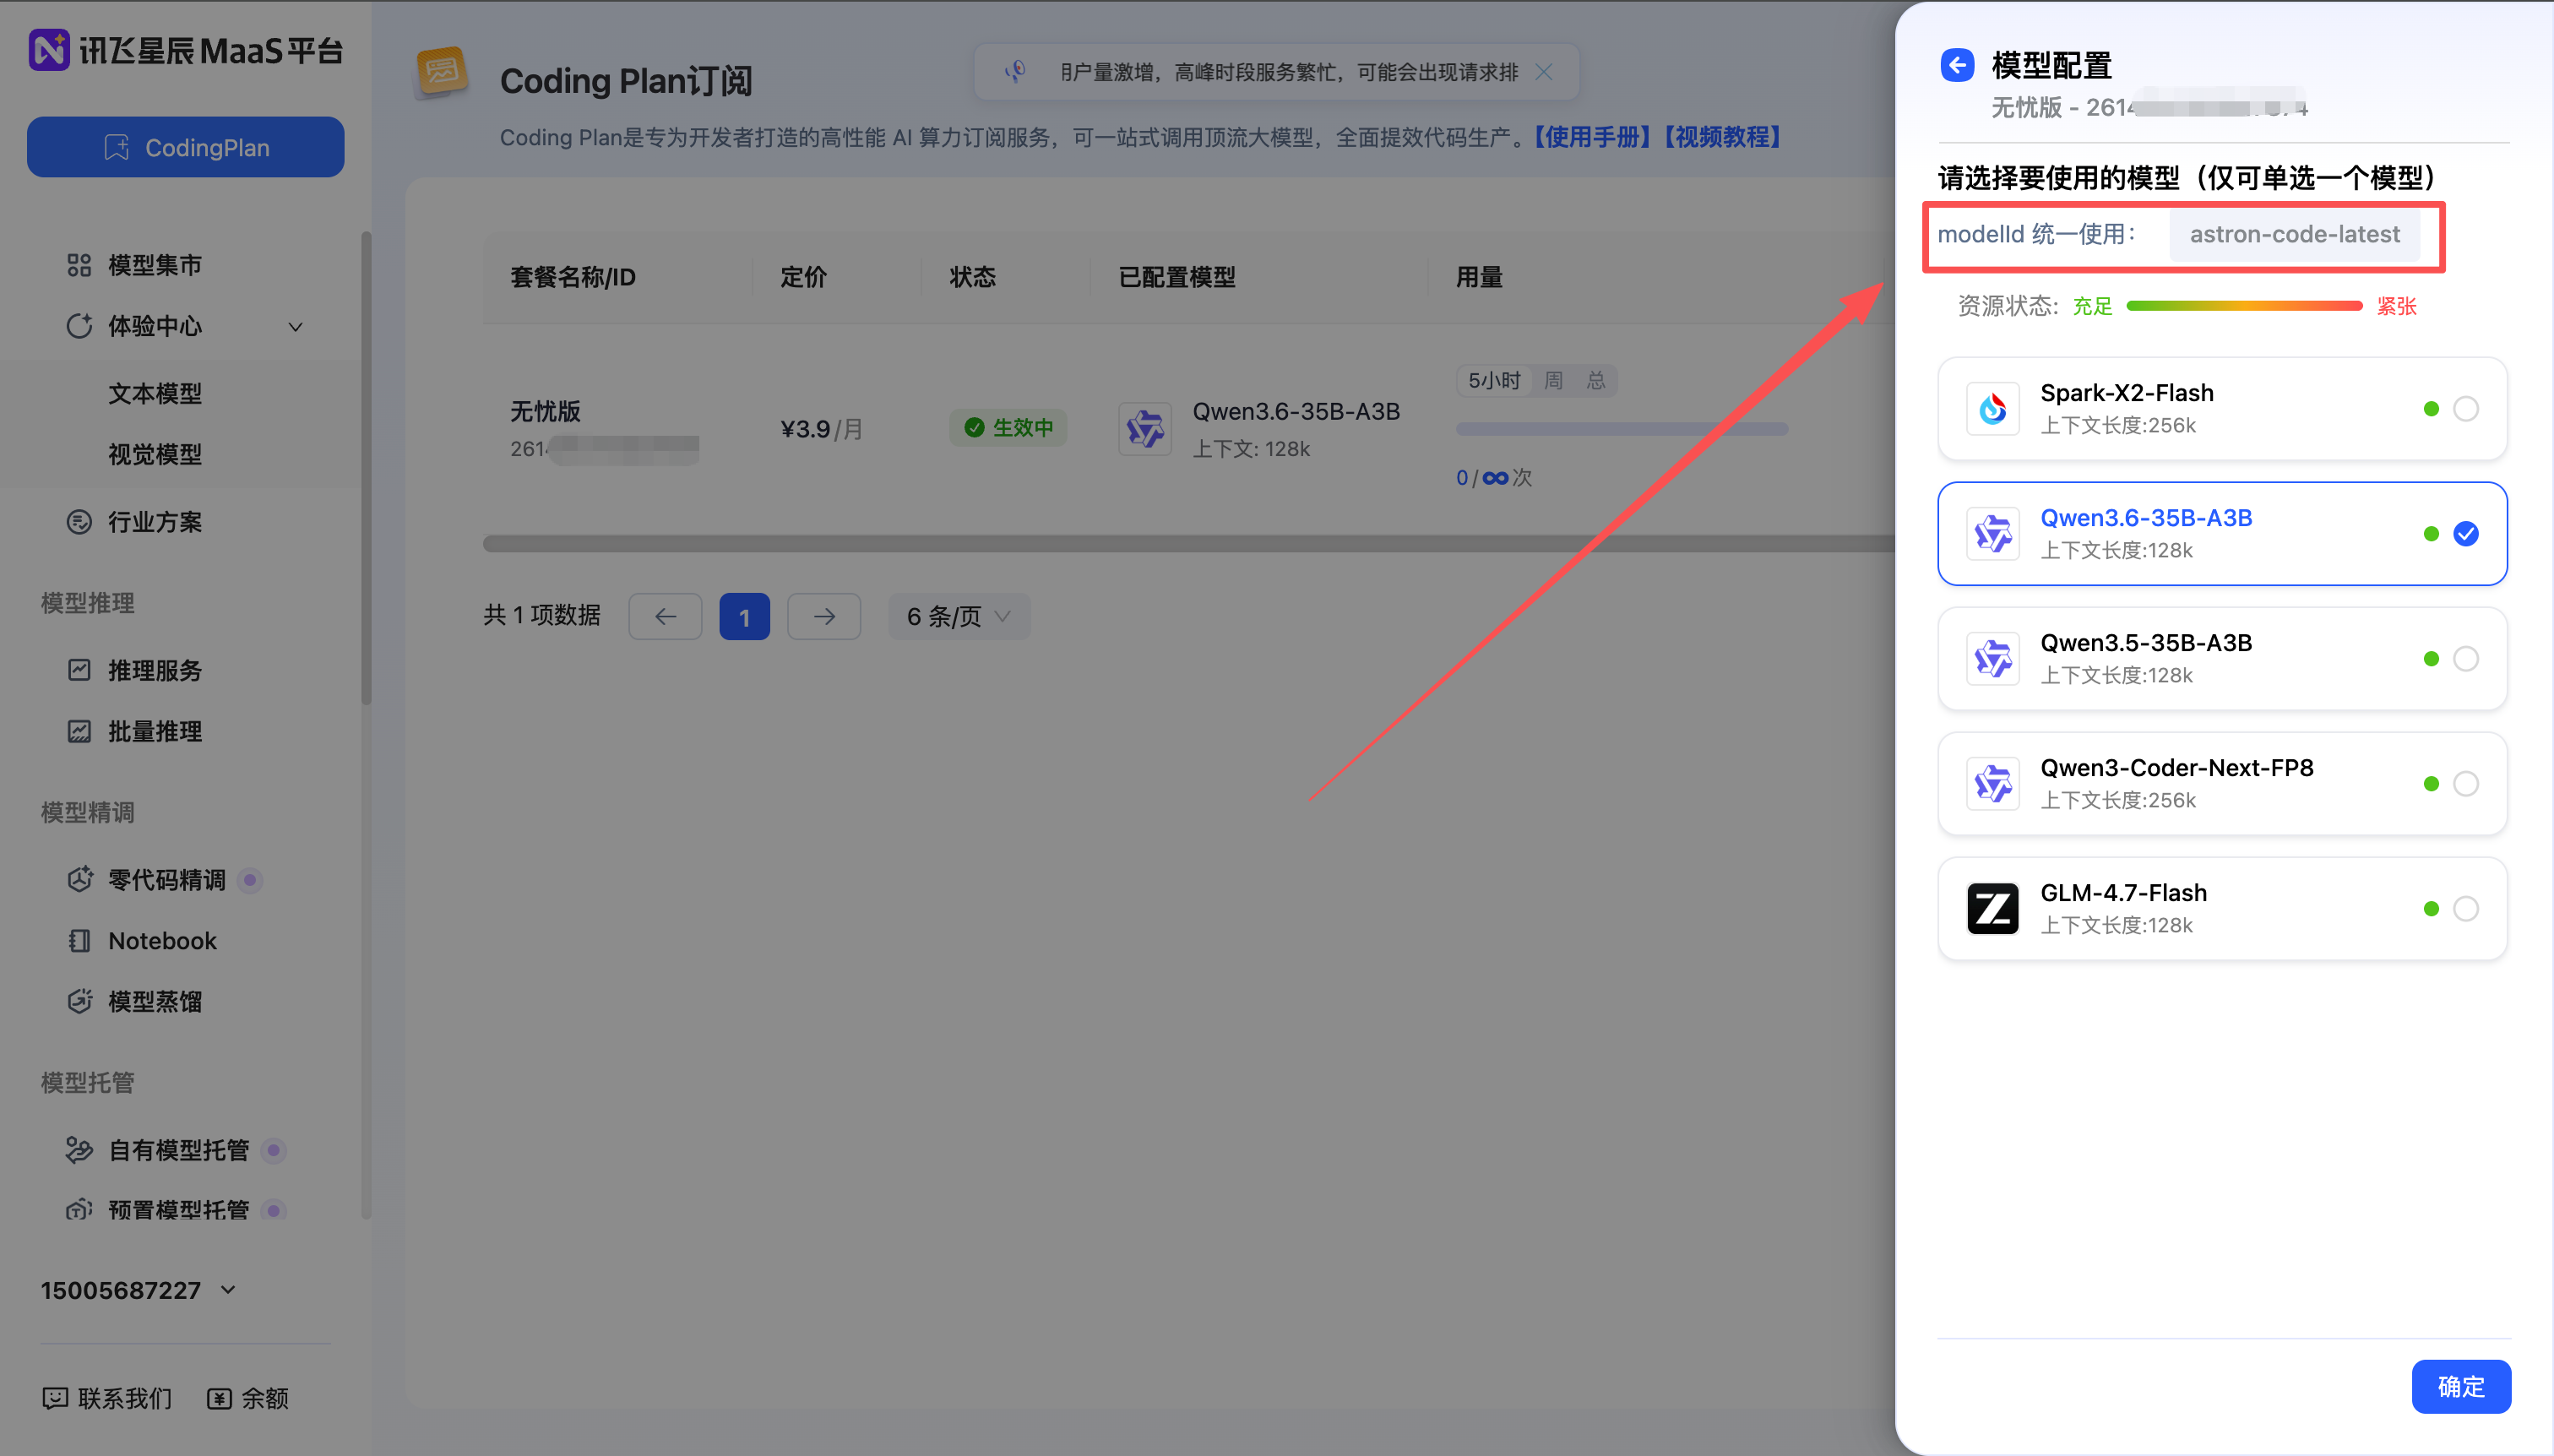
Task: Click the 资源状态 gradient bar
Action: [2244, 306]
